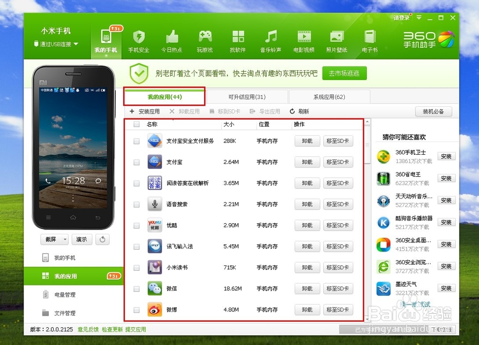Click the 支付宝安全支付服务 app icon
The width and height of the screenshot is (479, 345).
(x=155, y=141)
